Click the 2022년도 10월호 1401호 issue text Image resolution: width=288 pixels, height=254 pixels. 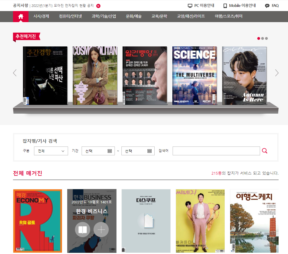(92, 202)
